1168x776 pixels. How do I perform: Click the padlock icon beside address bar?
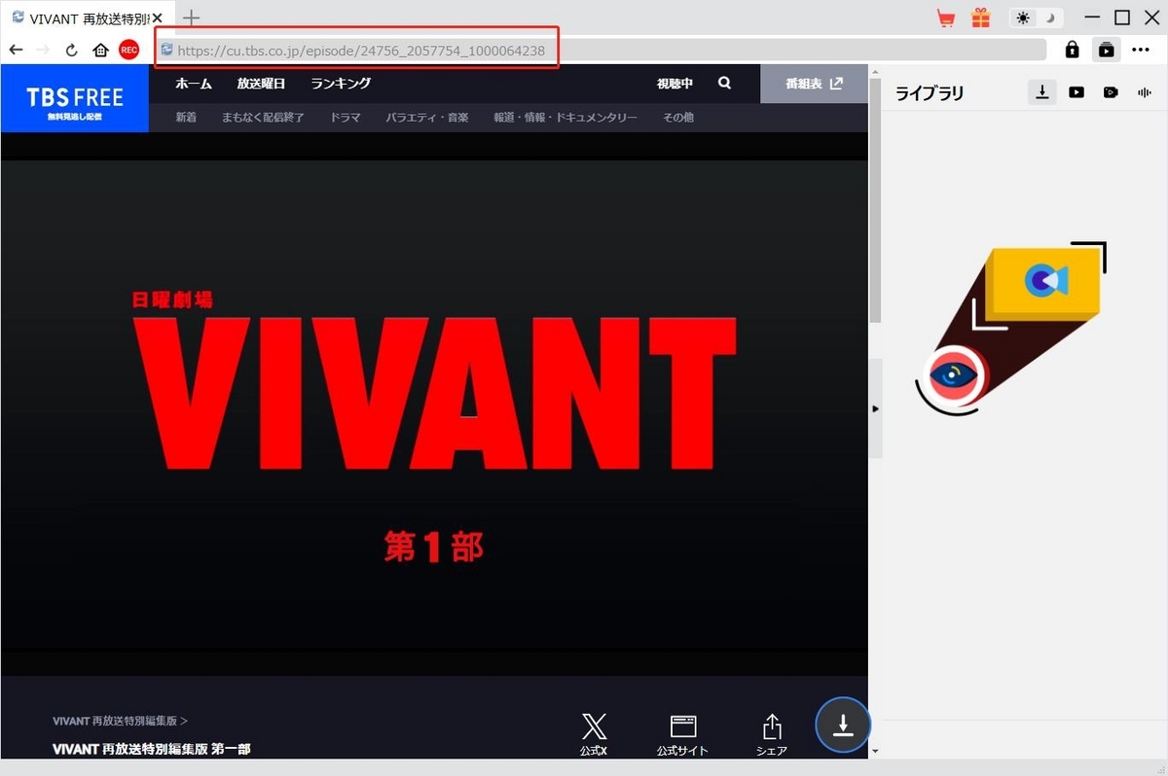point(1073,50)
